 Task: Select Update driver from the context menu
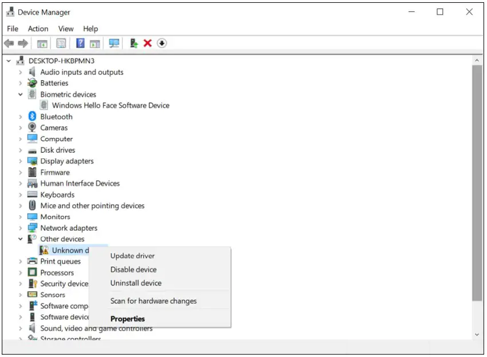pos(132,256)
